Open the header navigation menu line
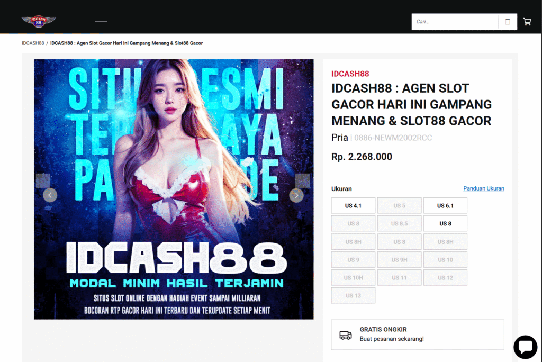The image size is (542, 362). [101, 22]
